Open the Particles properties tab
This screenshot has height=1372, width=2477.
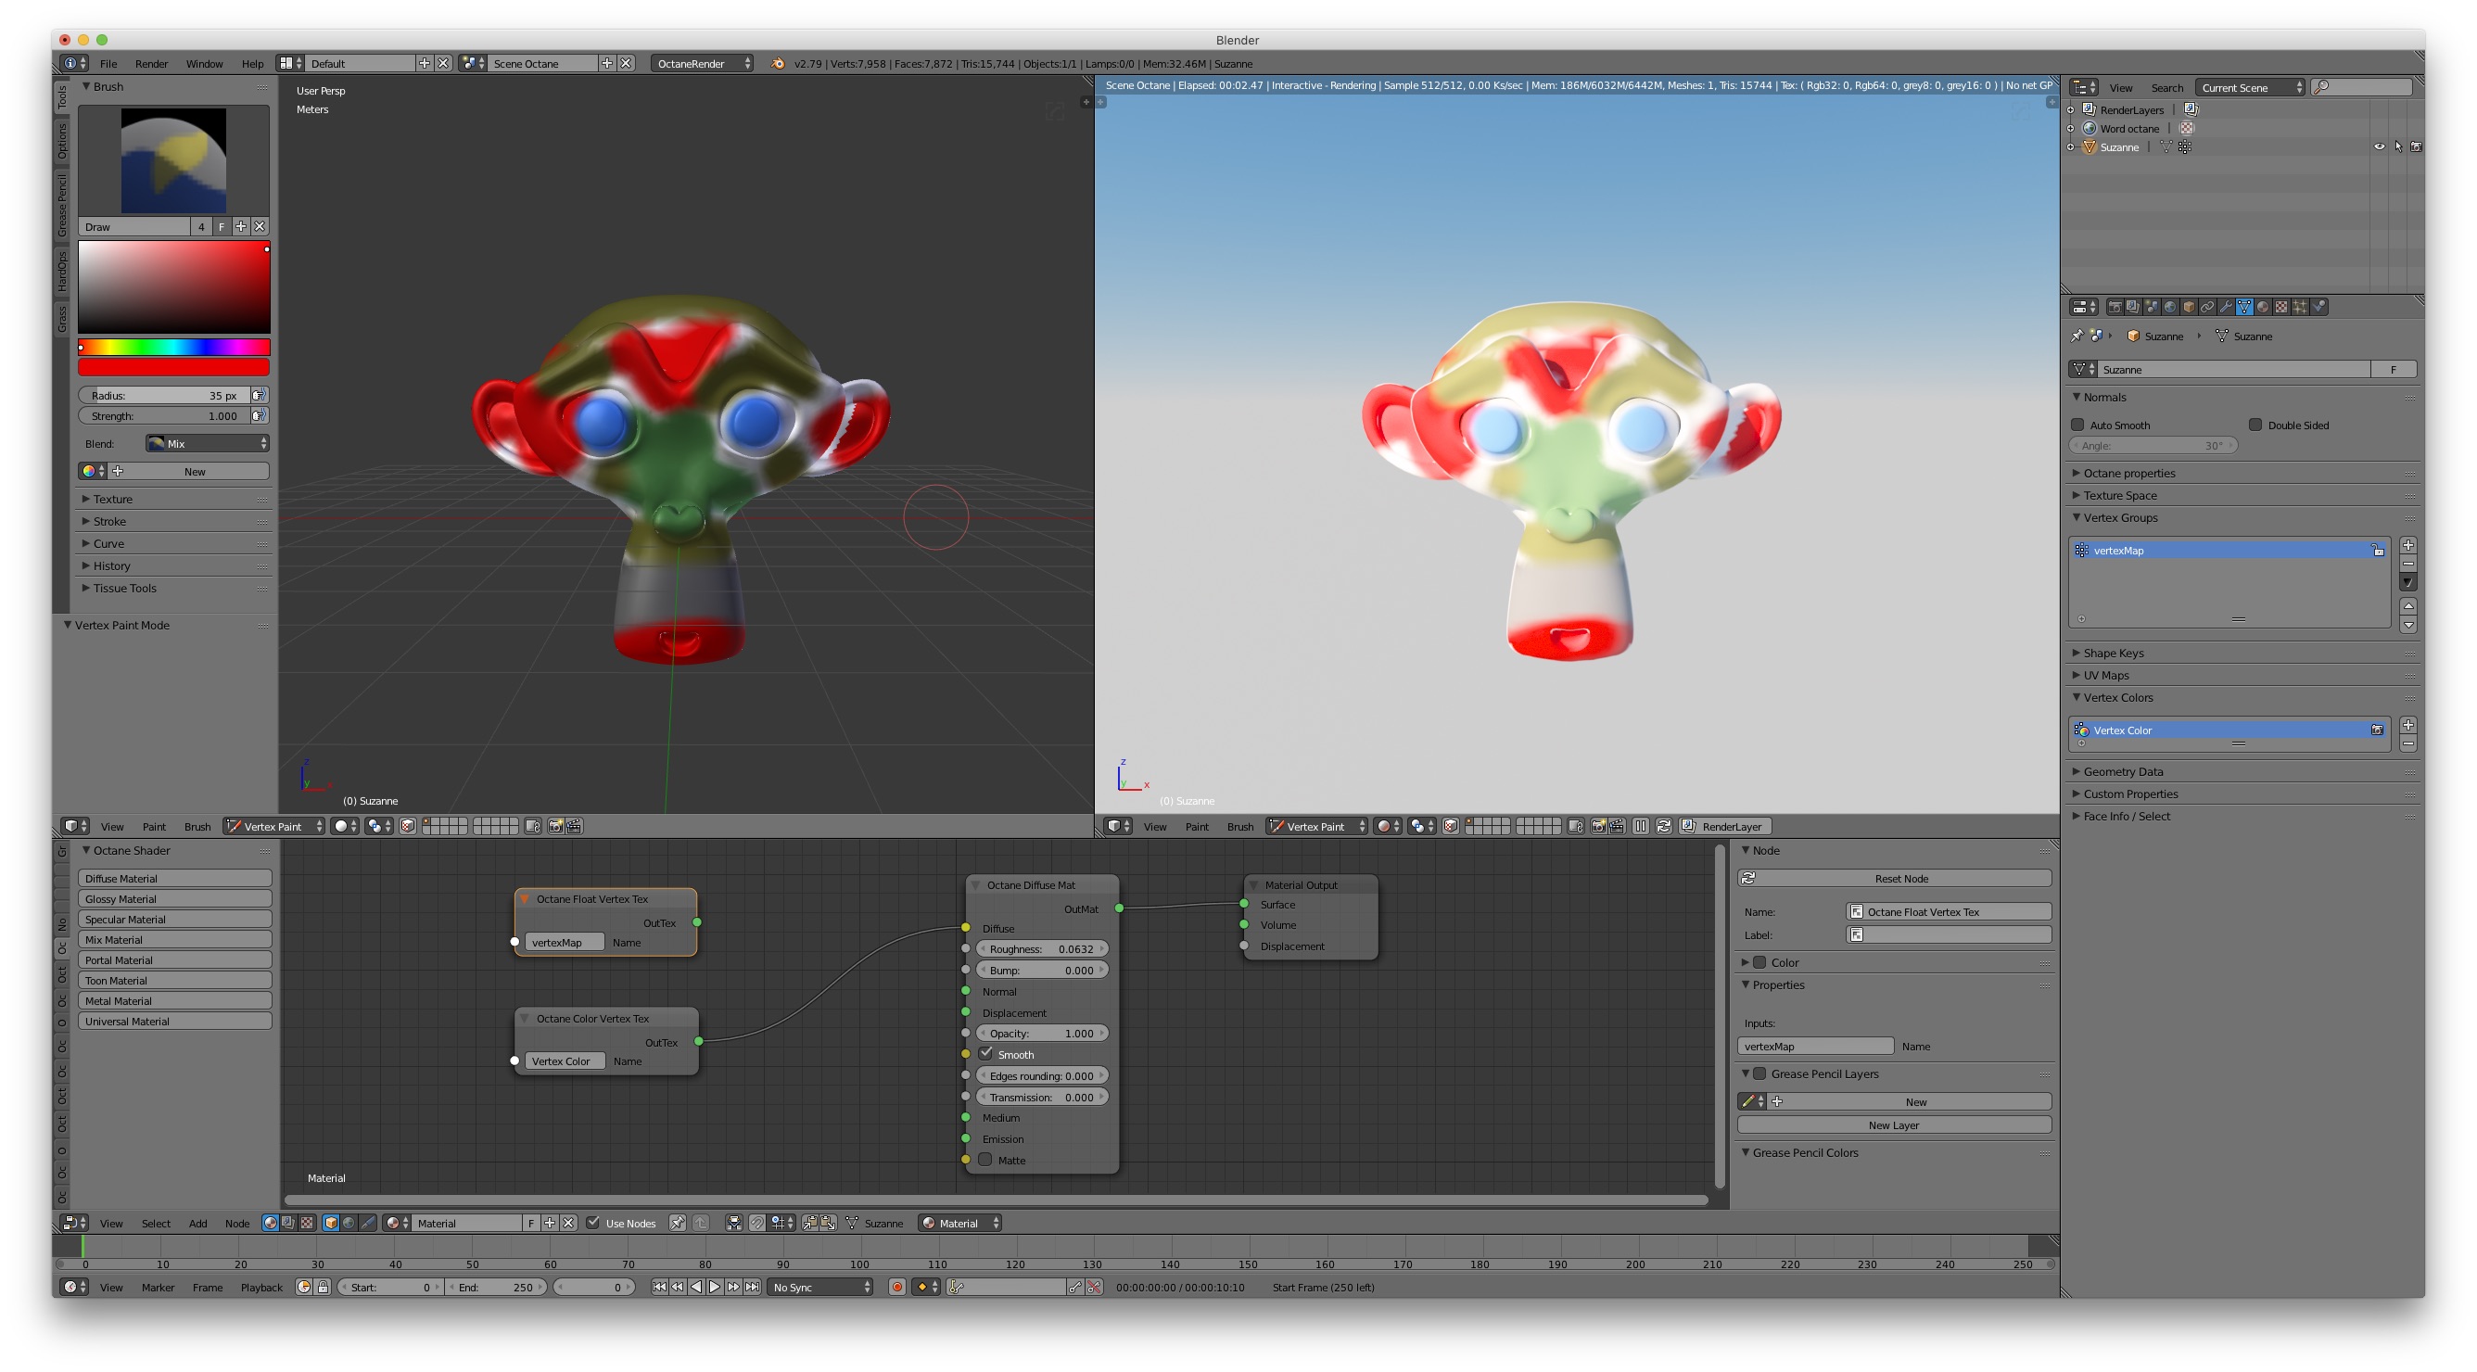(2300, 307)
